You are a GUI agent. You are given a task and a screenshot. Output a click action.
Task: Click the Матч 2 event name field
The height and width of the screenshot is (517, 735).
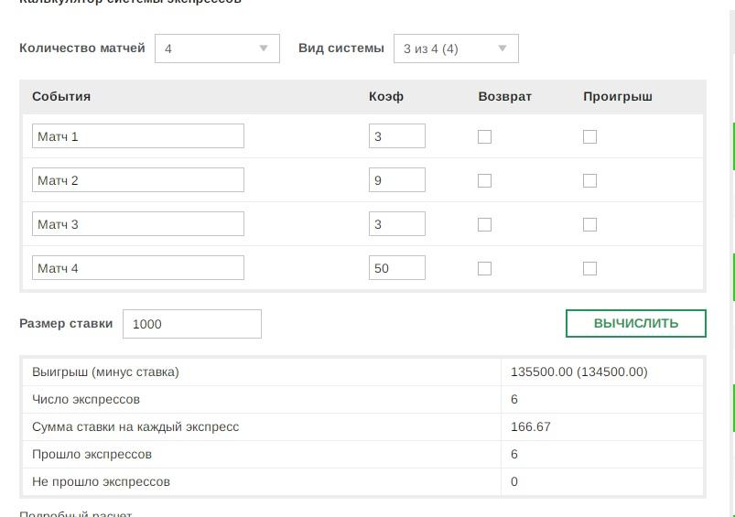point(138,180)
